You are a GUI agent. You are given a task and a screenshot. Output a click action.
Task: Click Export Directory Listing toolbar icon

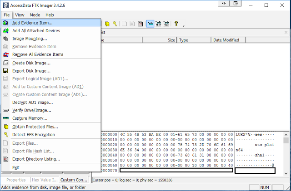140,24
